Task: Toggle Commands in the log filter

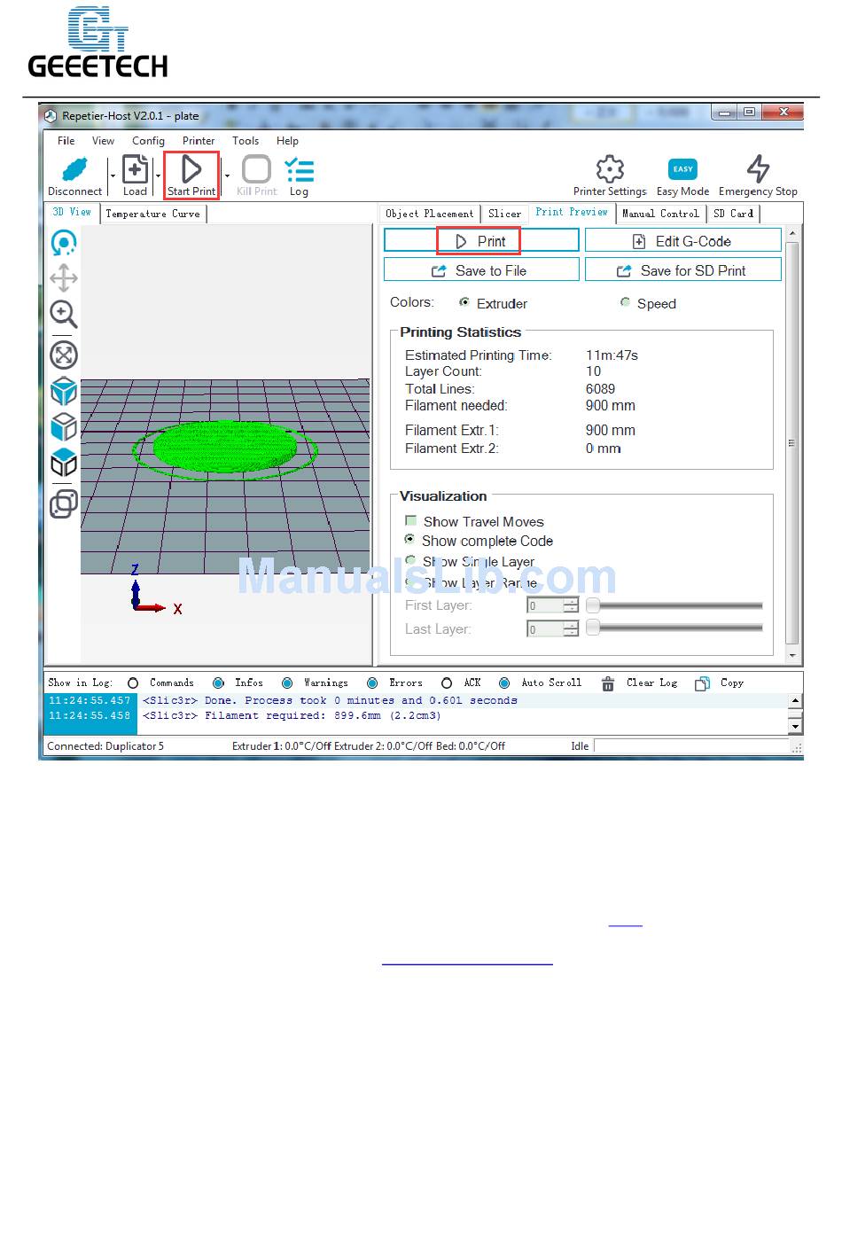Action: coord(133,683)
